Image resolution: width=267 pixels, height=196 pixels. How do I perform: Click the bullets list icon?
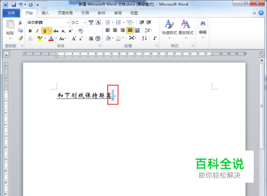(108, 22)
